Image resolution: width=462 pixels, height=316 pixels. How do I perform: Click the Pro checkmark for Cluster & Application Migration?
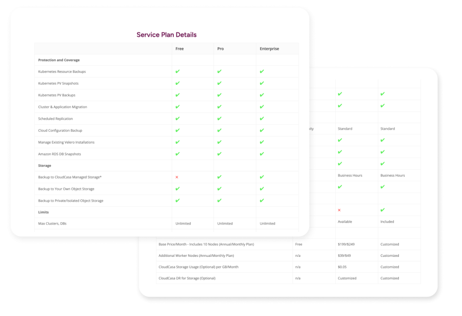click(219, 107)
